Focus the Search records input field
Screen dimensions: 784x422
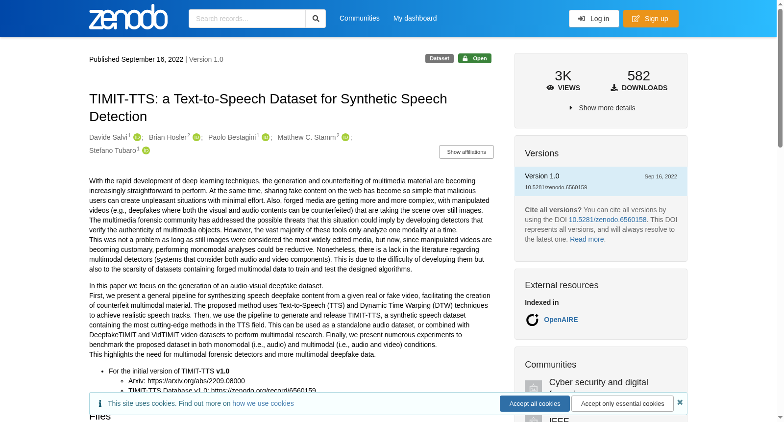(x=247, y=19)
